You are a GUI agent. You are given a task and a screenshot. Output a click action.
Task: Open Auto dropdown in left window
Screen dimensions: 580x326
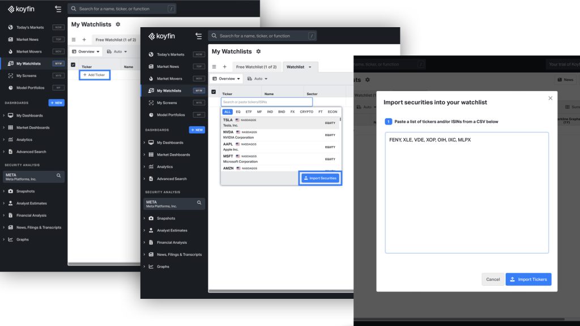(x=117, y=52)
